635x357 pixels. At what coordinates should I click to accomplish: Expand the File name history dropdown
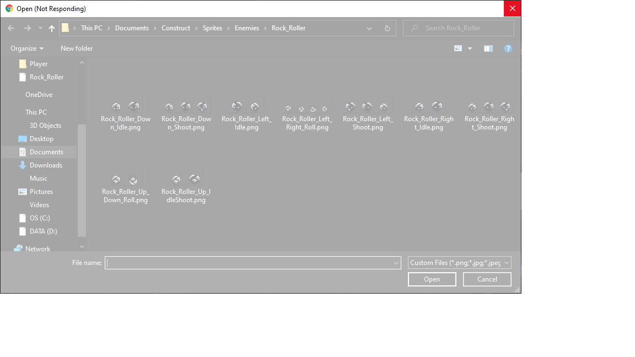pos(396,263)
